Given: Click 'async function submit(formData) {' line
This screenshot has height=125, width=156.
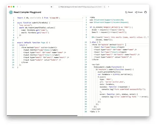Looking at the screenshot, I should 33,23.
